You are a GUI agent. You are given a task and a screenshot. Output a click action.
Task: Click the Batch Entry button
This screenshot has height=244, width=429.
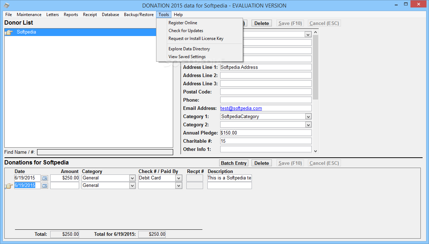coord(234,163)
